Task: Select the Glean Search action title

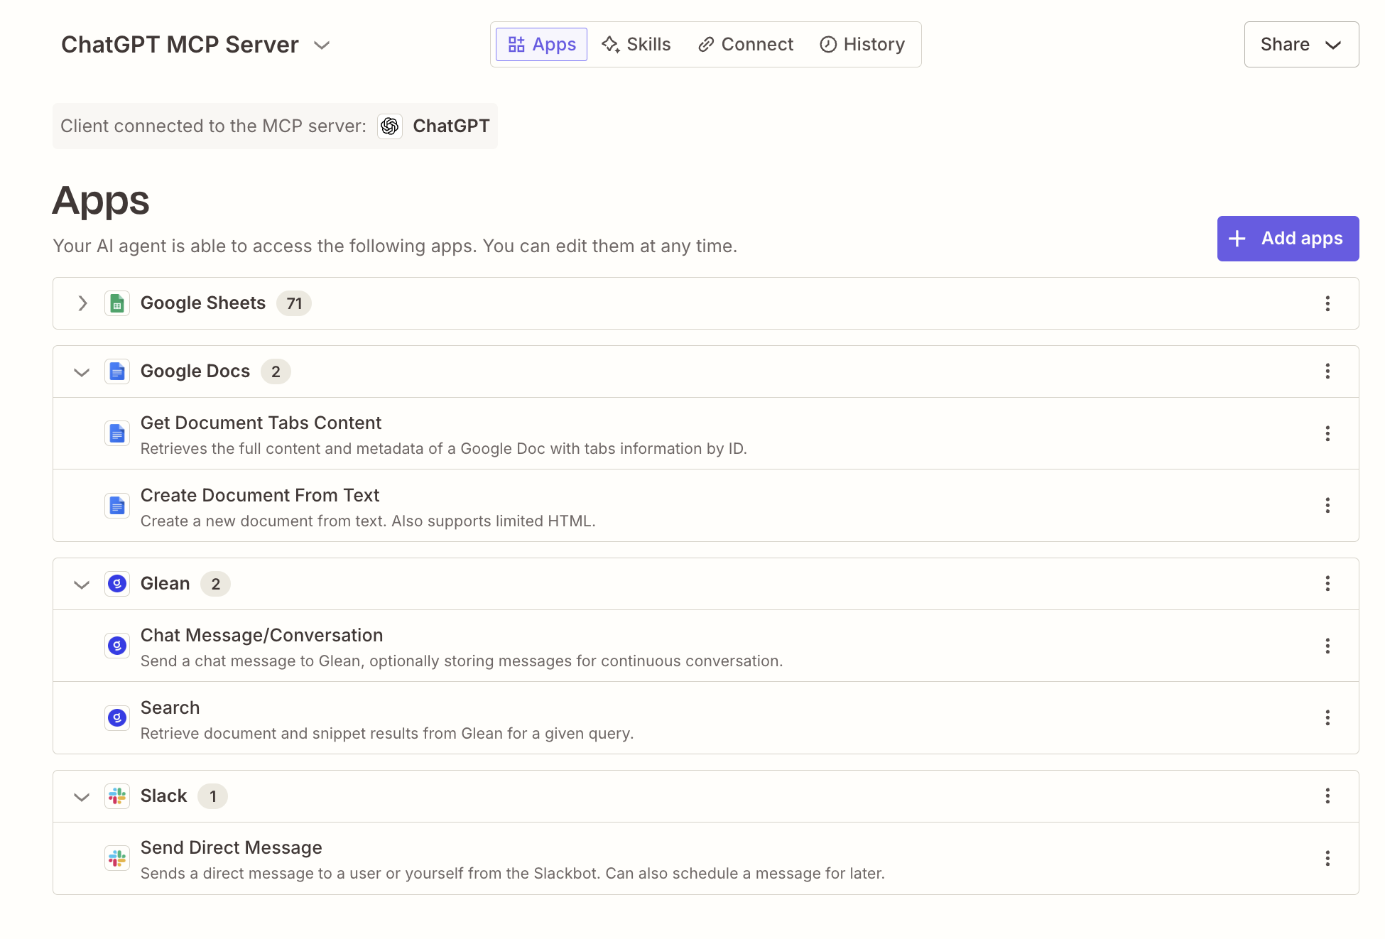Action: (170, 708)
